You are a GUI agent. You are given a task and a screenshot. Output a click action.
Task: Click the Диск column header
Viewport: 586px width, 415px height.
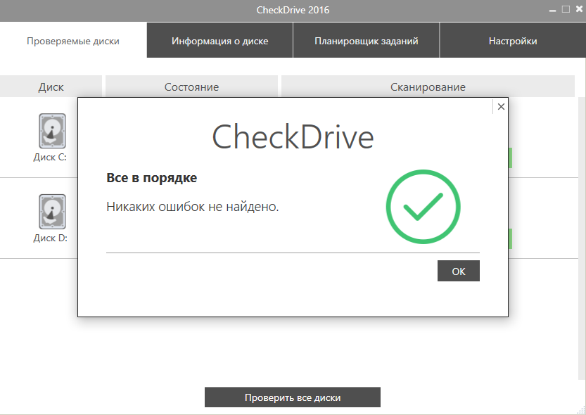(50, 87)
